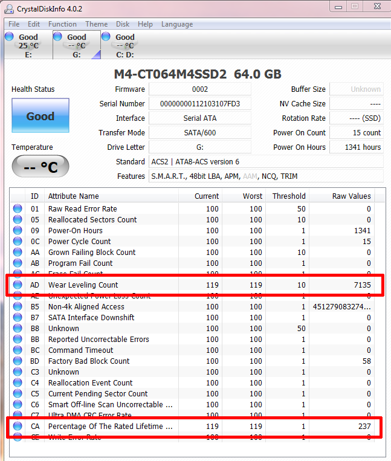The image size is (391, 461).
Task: Click status orb for Smart Off-line Scan Uncorrectable
Action: click(18, 404)
